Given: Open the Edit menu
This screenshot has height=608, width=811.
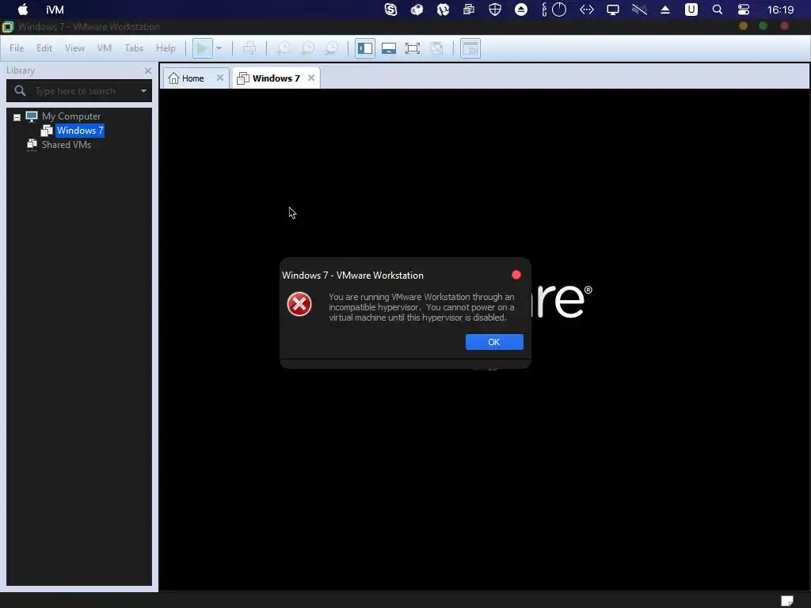Looking at the screenshot, I should (x=44, y=48).
